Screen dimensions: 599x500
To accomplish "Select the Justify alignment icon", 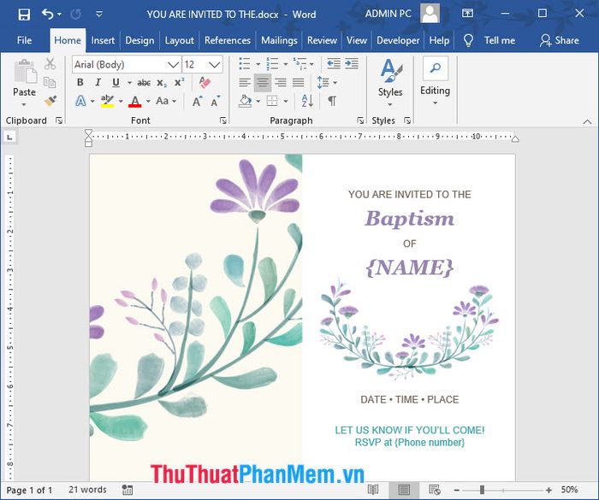I will click(297, 83).
